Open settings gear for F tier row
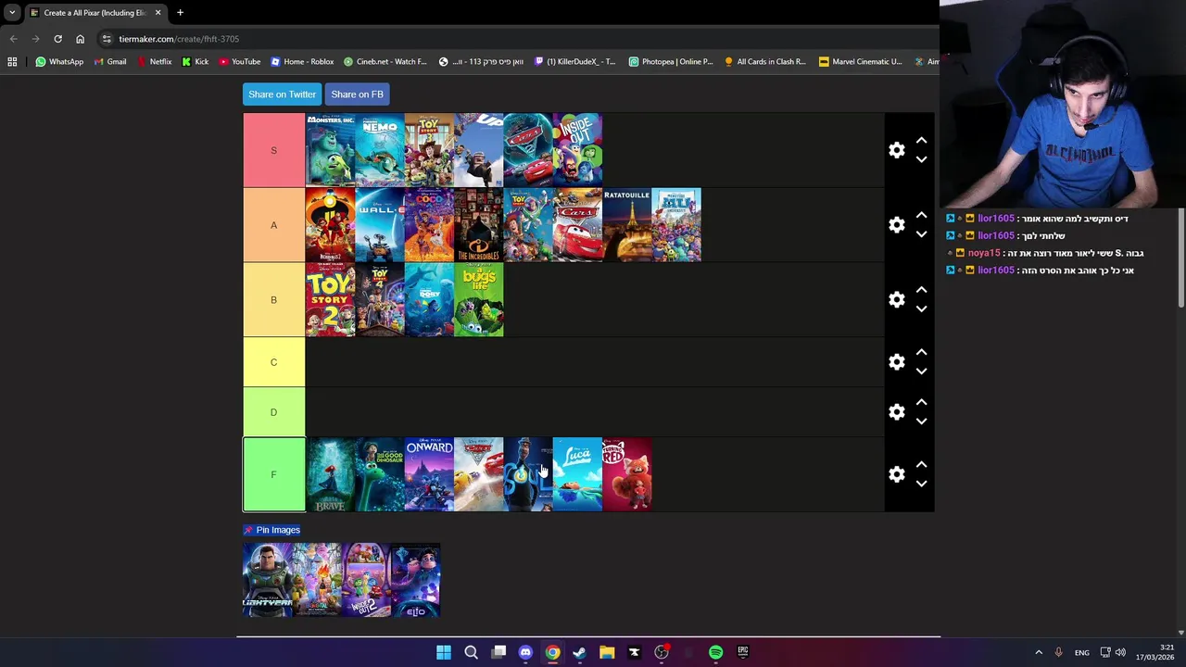1186x667 pixels. click(x=896, y=474)
